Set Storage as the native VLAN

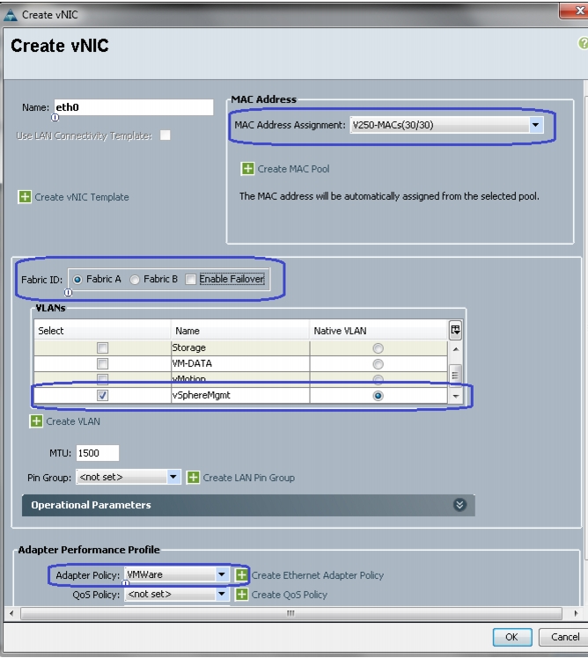[x=378, y=348]
